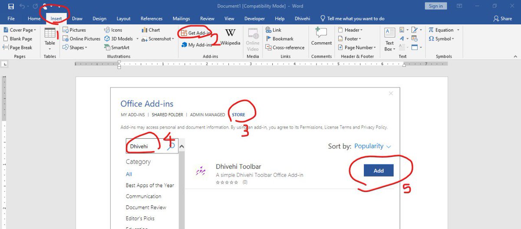The image size is (521, 229).
Task: Open the Symbol dropdown
Action: (x=441, y=39)
